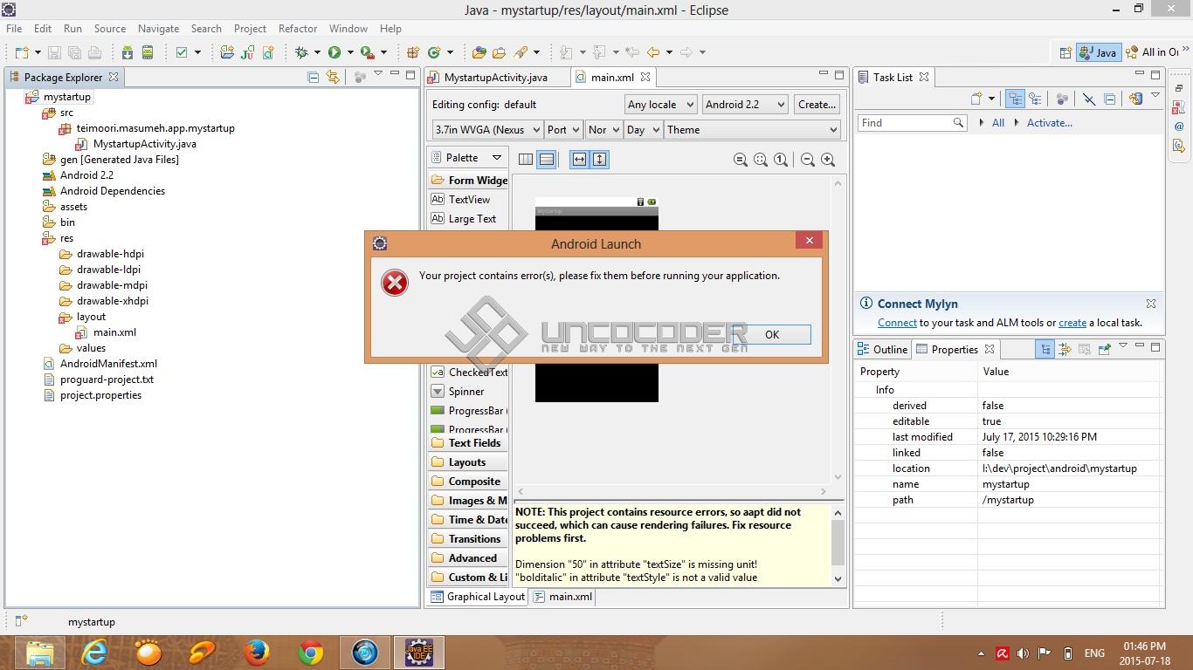Click the Connect link in Mylyn panel
This screenshot has height=670, width=1193.
tap(897, 323)
